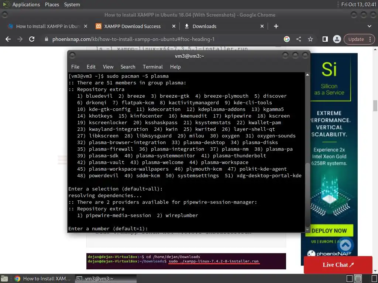This screenshot has width=378, height=283.
Task: Click 'pipewire-media-session' provider text
Action: [x=118, y=215]
